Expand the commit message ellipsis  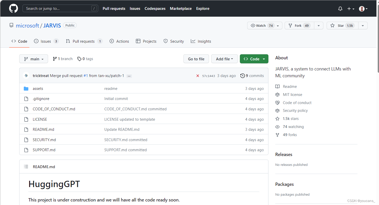(129, 76)
